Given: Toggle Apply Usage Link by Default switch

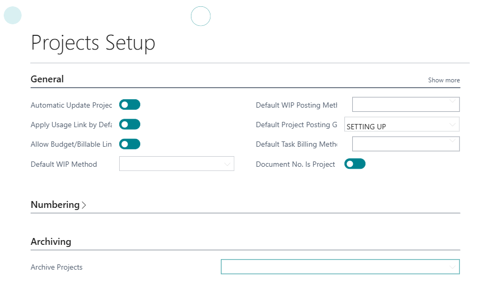Looking at the screenshot, I should tap(130, 125).
